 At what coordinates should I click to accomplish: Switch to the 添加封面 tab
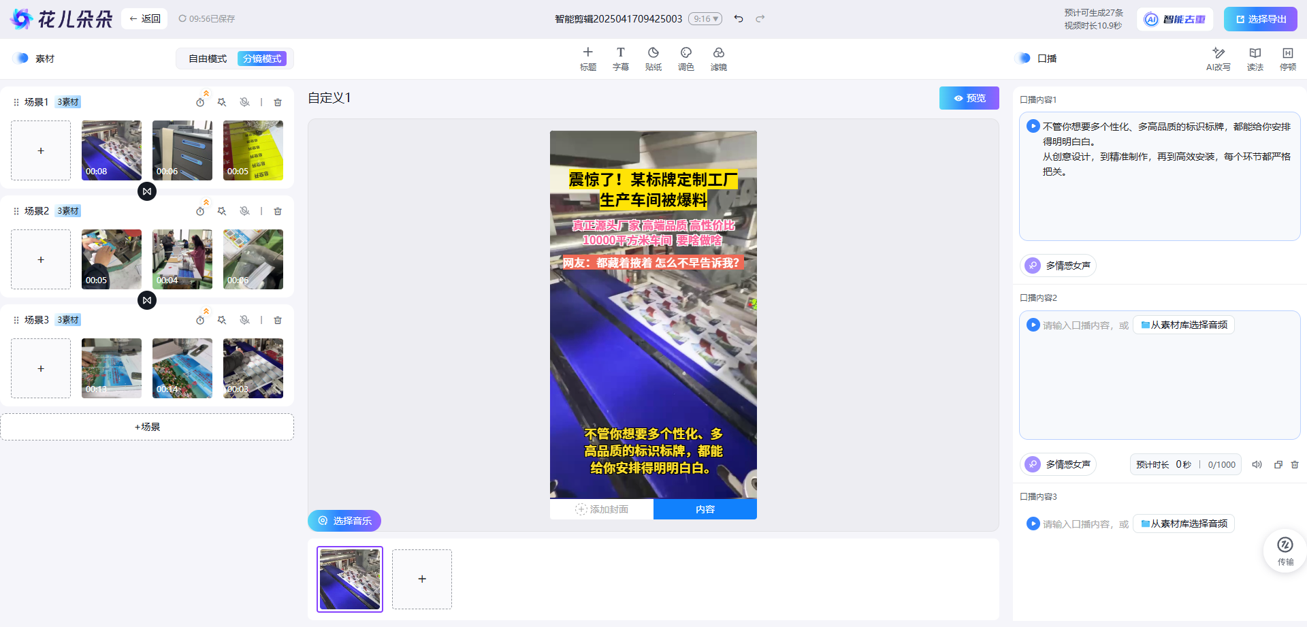602,509
